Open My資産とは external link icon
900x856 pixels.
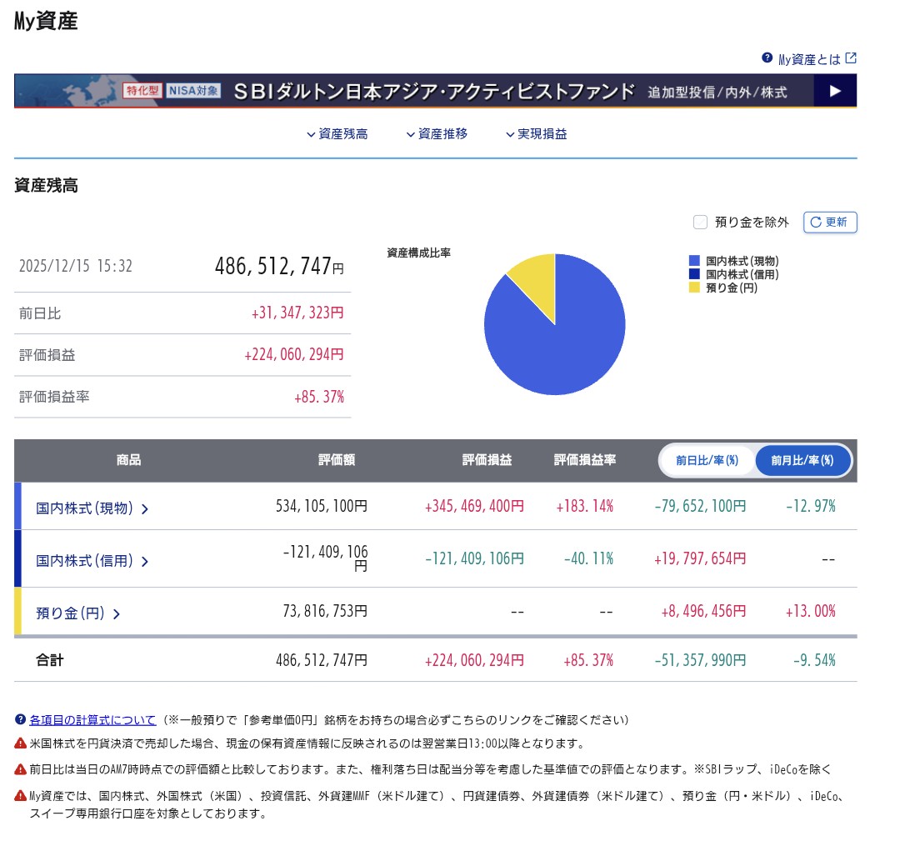tap(852, 59)
